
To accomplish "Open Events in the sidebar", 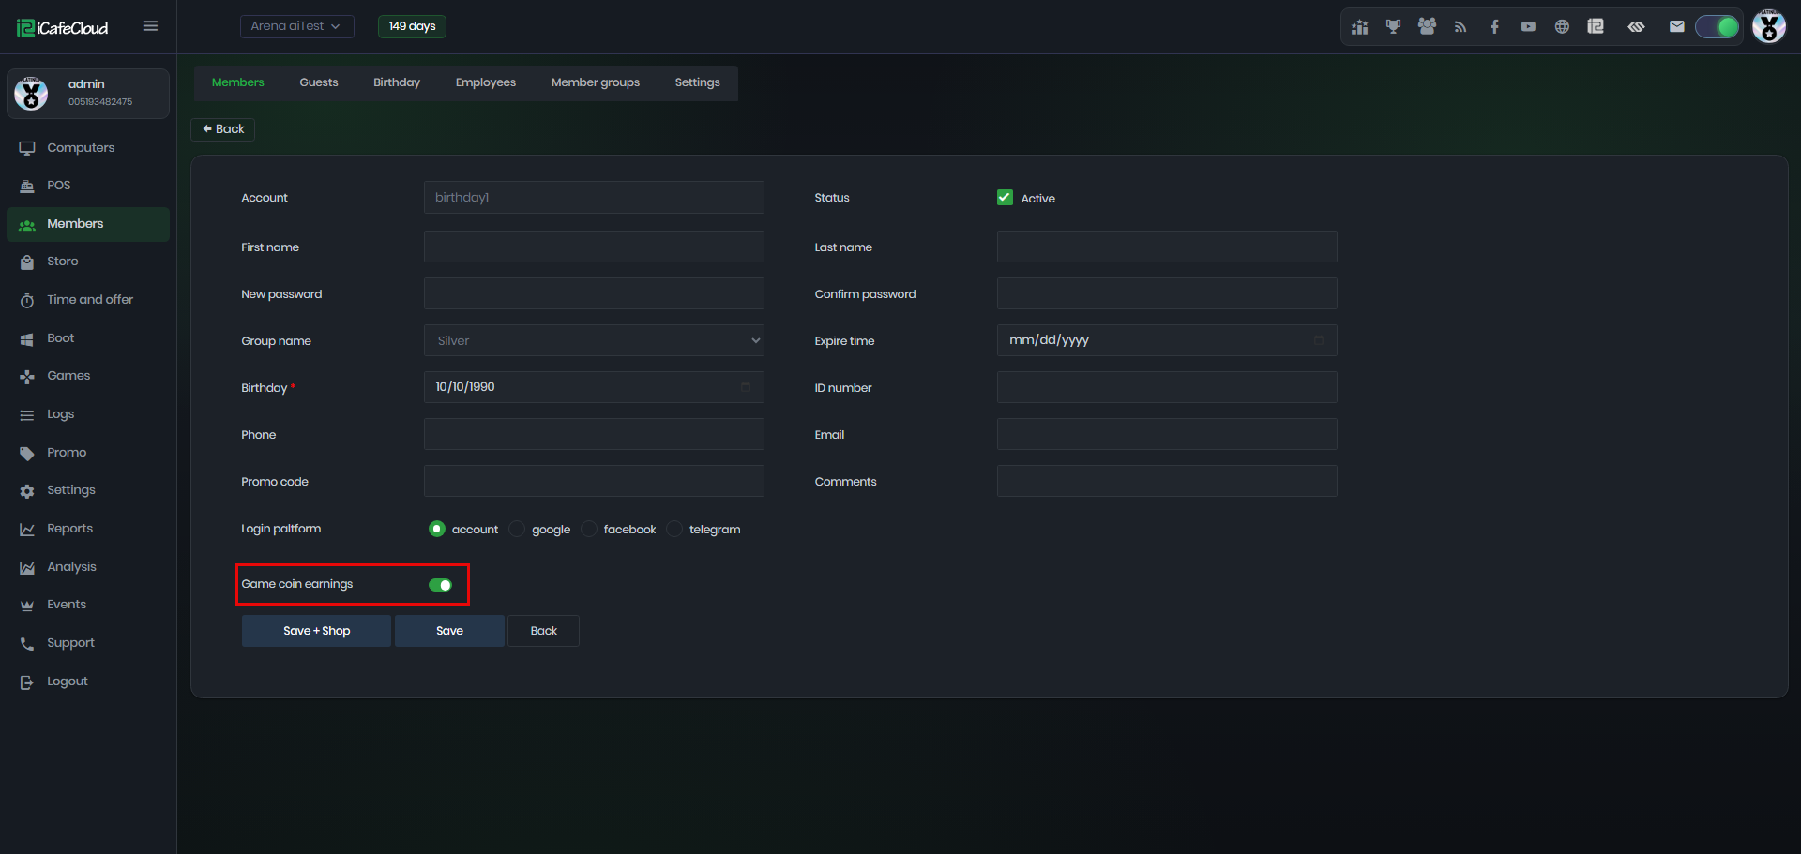I will point(88,605).
